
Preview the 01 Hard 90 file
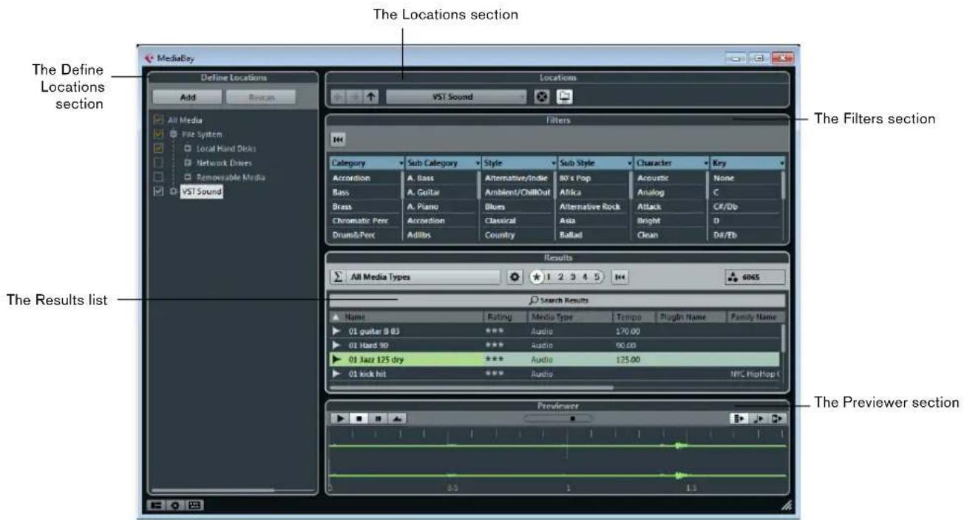(337, 346)
